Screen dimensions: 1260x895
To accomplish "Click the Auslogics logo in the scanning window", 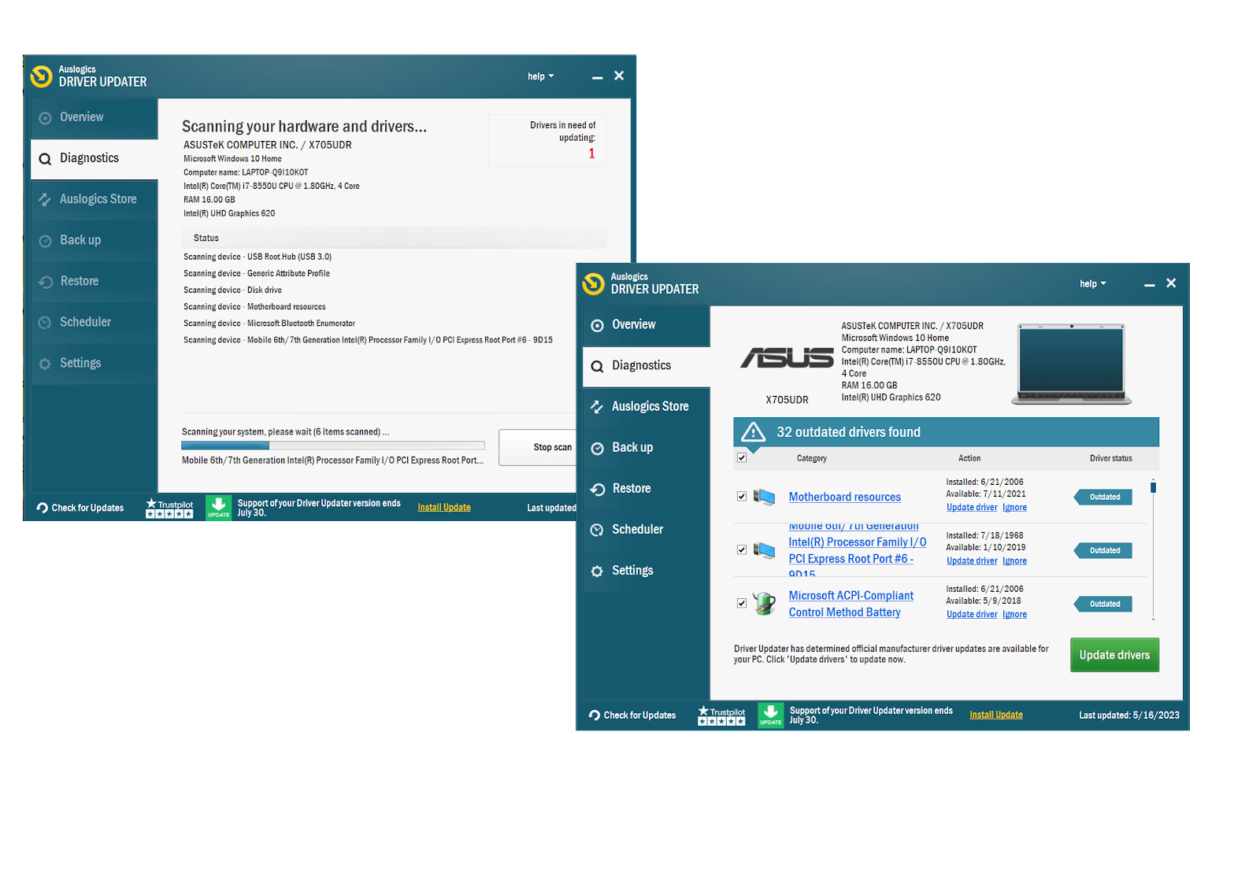I will [42, 76].
